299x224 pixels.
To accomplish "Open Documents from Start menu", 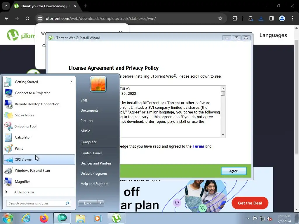I will point(89,111).
